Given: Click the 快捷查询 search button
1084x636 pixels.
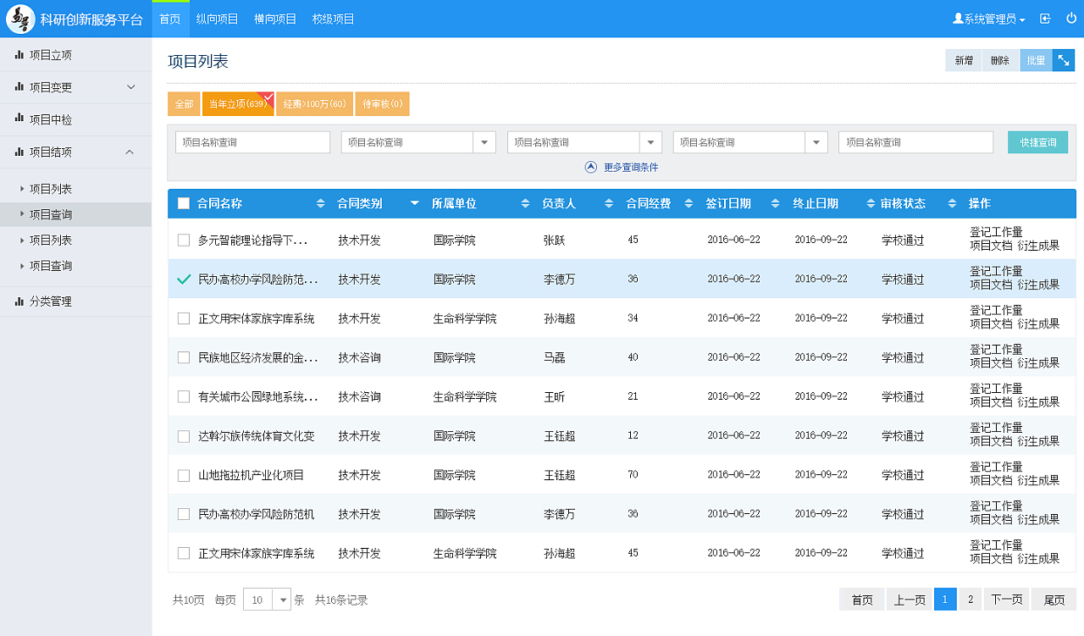Looking at the screenshot, I should 1037,141.
